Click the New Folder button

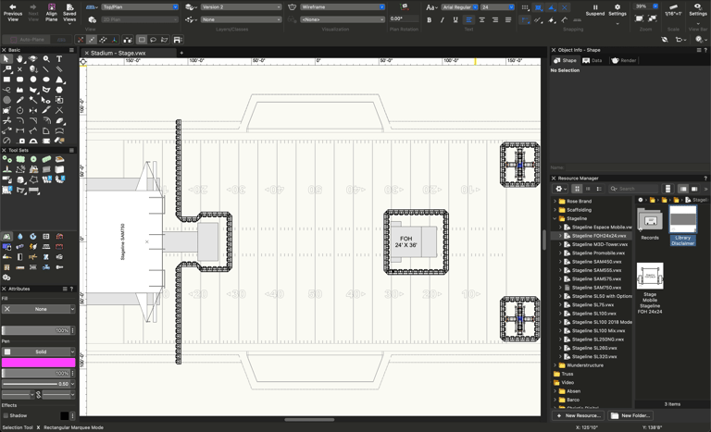pos(631,415)
